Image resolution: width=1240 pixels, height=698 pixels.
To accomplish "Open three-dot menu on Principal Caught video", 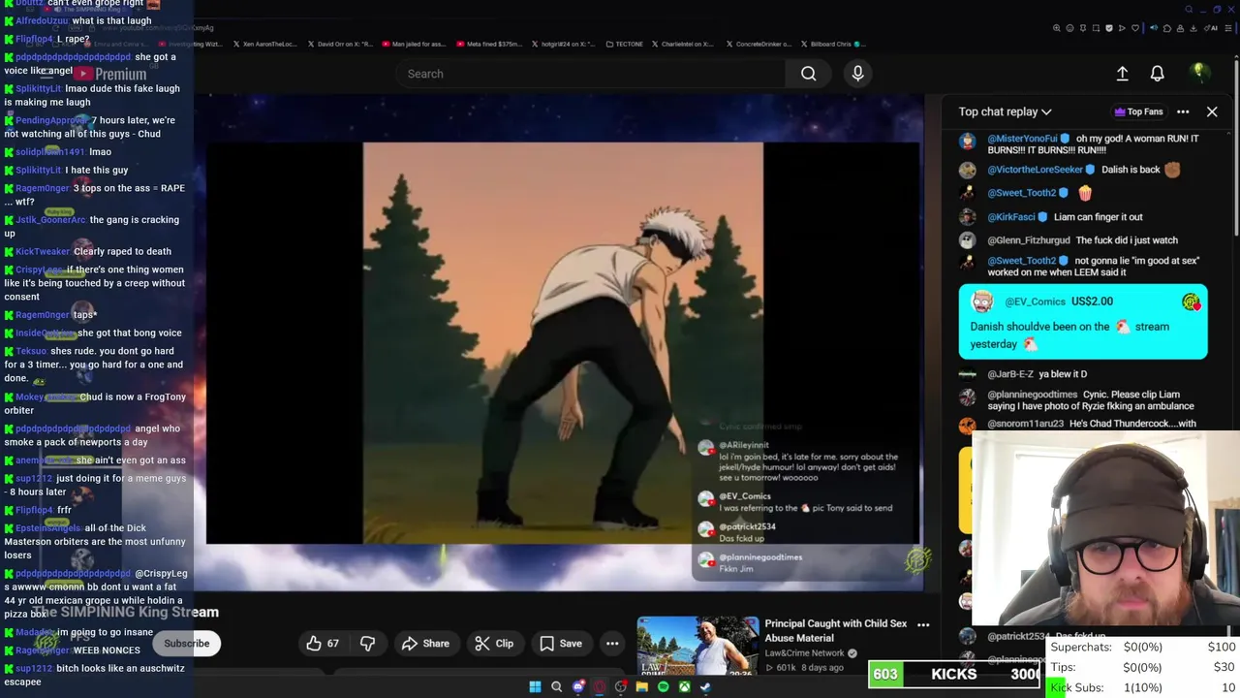I will pyautogui.click(x=923, y=625).
